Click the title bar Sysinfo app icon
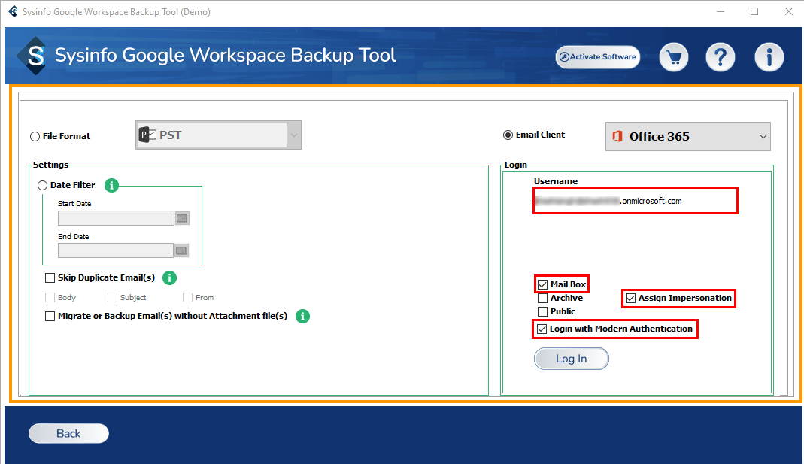 [x=13, y=11]
